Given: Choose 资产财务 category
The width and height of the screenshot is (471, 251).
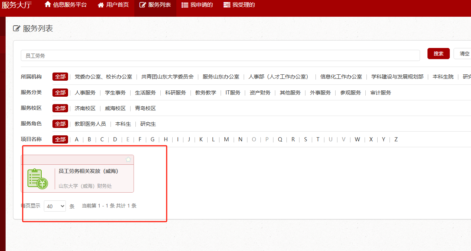Looking at the screenshot, I should (x=260, y=93).
